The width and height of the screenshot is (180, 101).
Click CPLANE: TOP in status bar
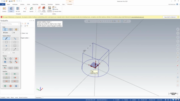tap(144, 100)
